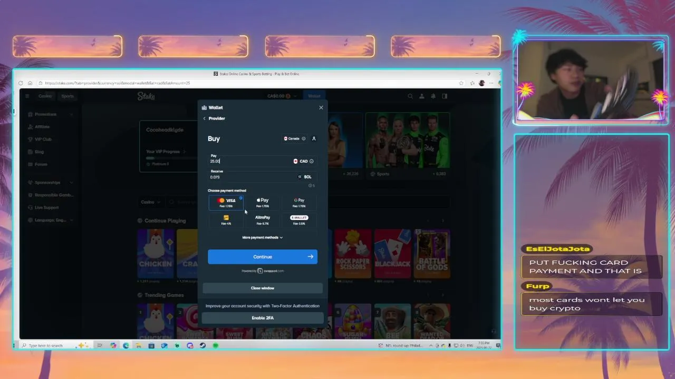Screen dimensions: 675x379
Task: Click the blue Continue button
Action: (x=263, y=257)
